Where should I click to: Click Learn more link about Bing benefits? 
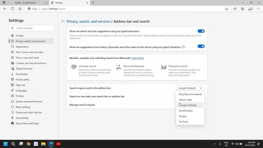tap(138, 58)
